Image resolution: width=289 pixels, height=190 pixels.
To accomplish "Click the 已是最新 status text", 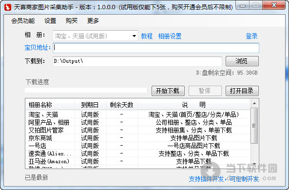I will (37, 177).
